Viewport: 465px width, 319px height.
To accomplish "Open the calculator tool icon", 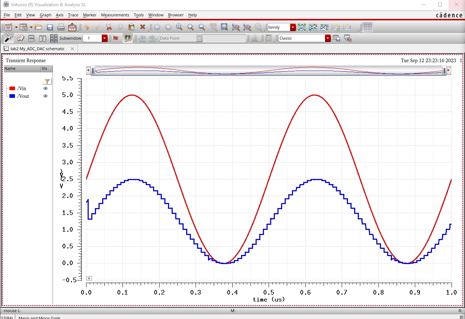I will pos(269,38).
